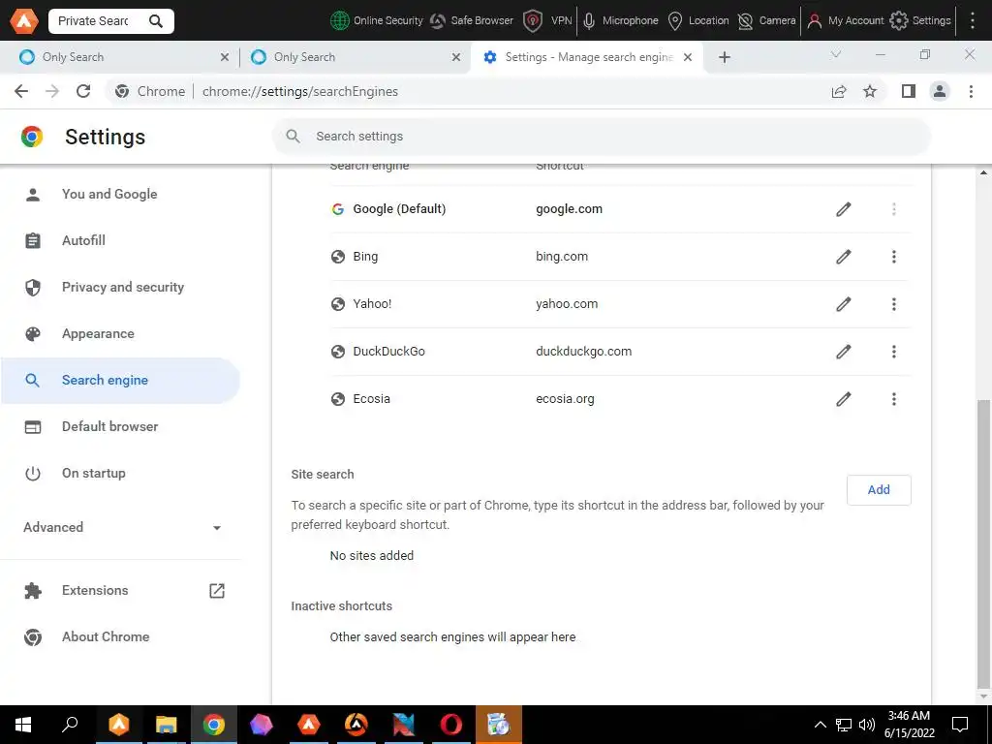This screenshot has height=744, width=992.
Task: Add a new site search
Action: (879, 489)
